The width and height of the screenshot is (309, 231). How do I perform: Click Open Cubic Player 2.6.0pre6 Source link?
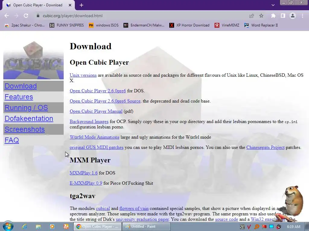tap(105, 101)
